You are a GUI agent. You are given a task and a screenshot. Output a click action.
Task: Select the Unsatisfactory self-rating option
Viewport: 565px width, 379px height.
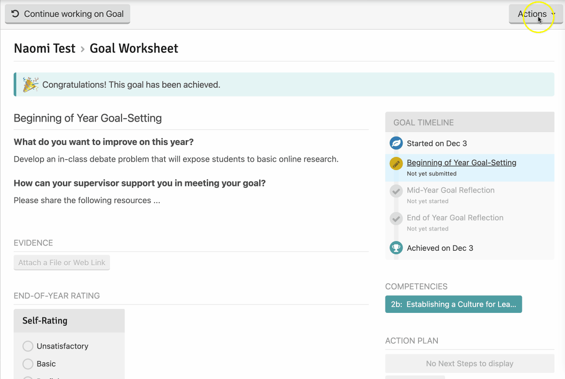(x=28, y=346)
